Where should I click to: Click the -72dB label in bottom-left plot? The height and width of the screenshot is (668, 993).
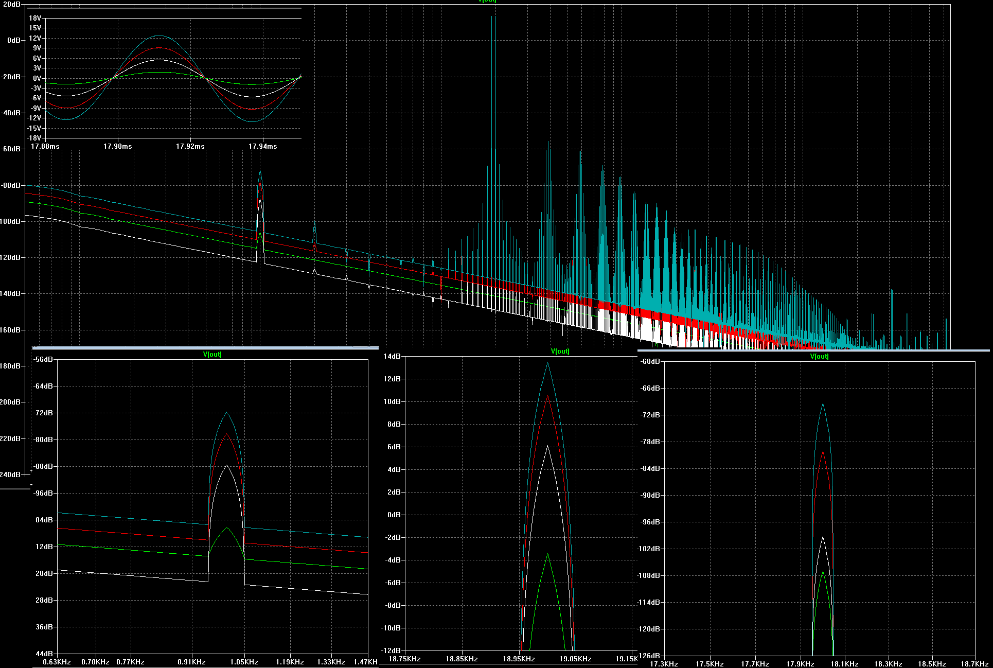[43, 413]
